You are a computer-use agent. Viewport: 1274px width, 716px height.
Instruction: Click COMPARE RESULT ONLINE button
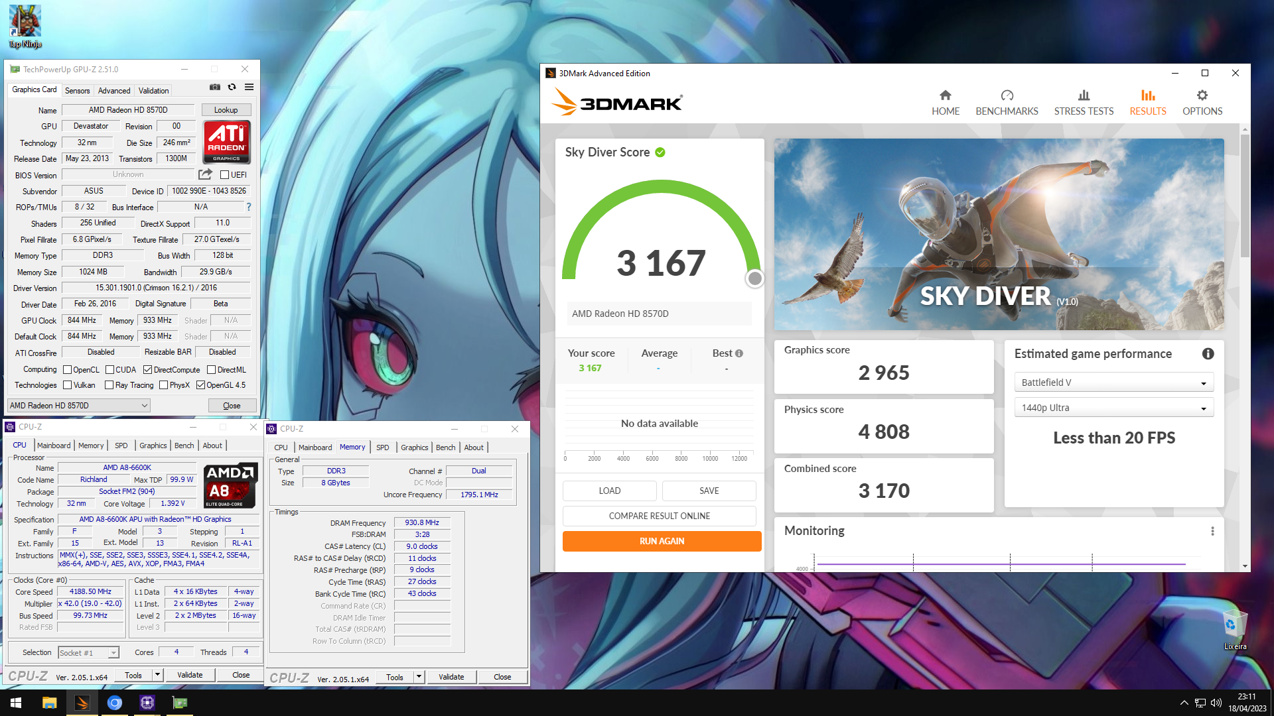point(659,516)
